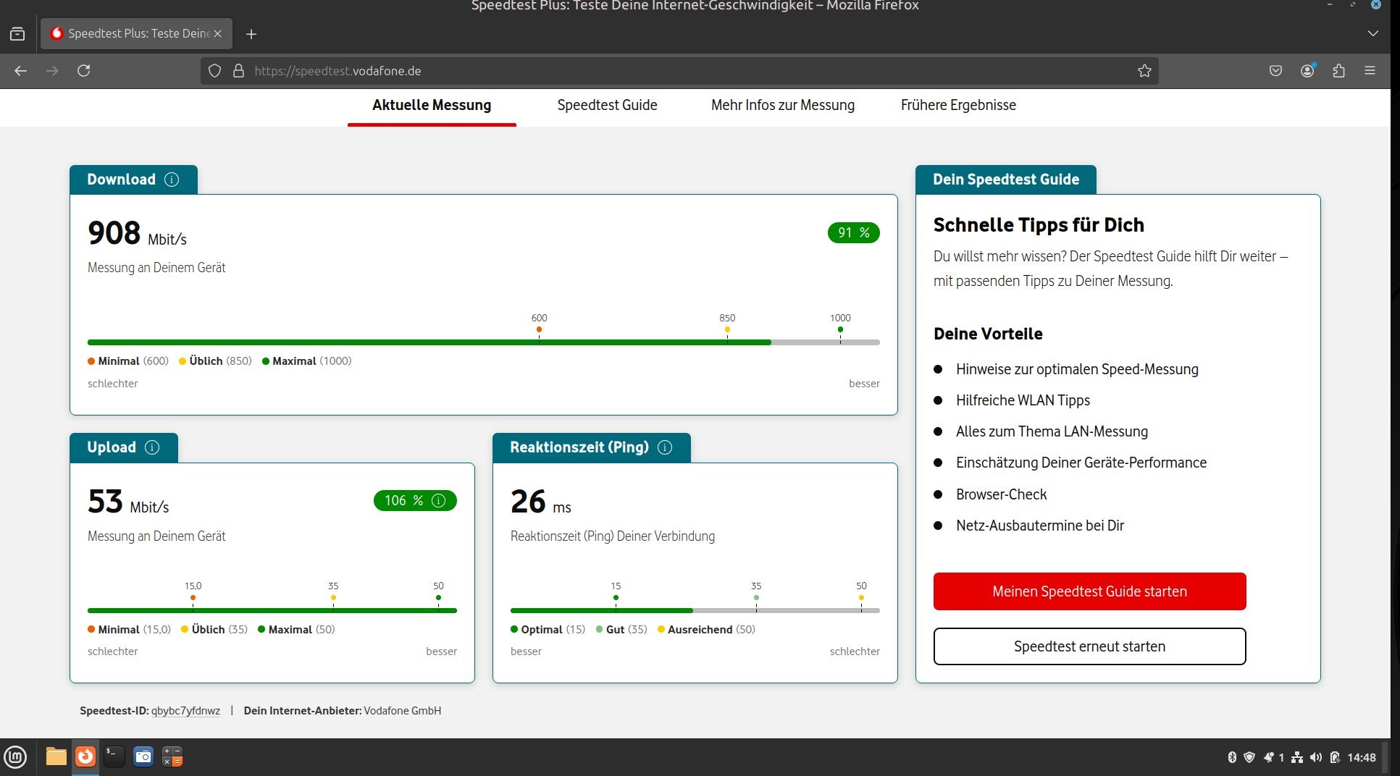Click Speedtest erneut starten button
This screenshot has width=1400, height=776.
pyautogui.click(x=1089, y=646)
